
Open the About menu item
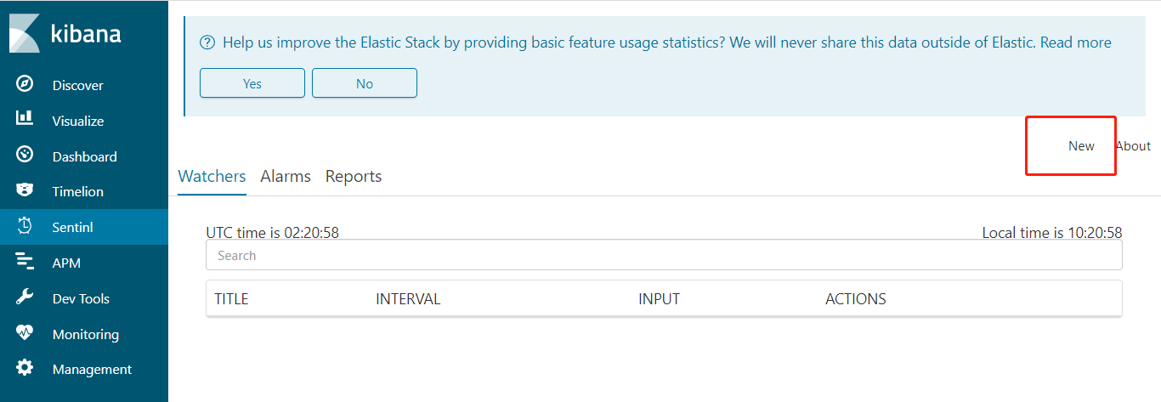[x=1133, y=146]
